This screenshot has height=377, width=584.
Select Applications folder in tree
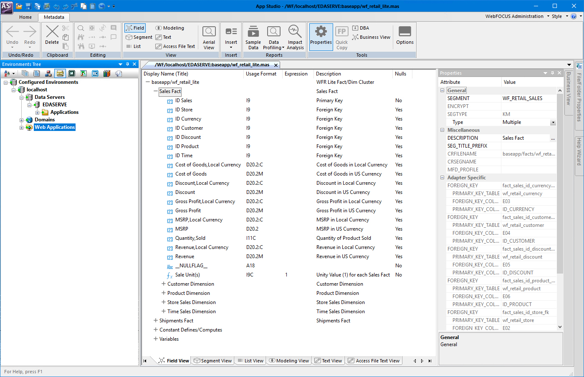(64, 112)
